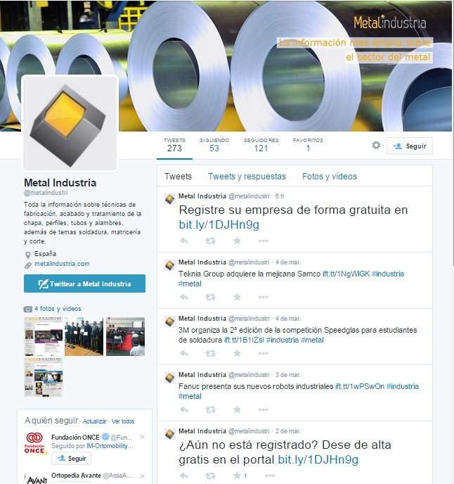Switch to 'Tweets y respuestas' tab
Viewport: 454px width, 484px height.
click(247, 177)
